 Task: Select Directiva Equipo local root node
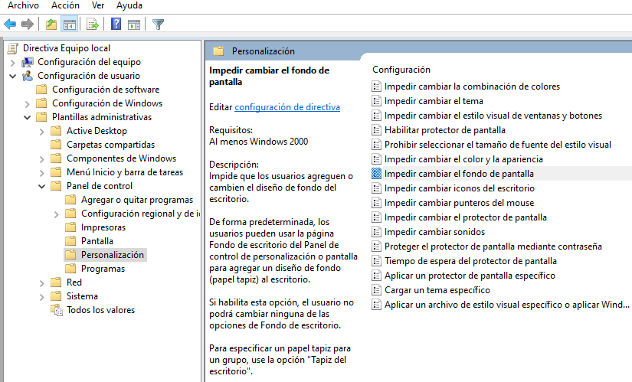pos(67,48)
